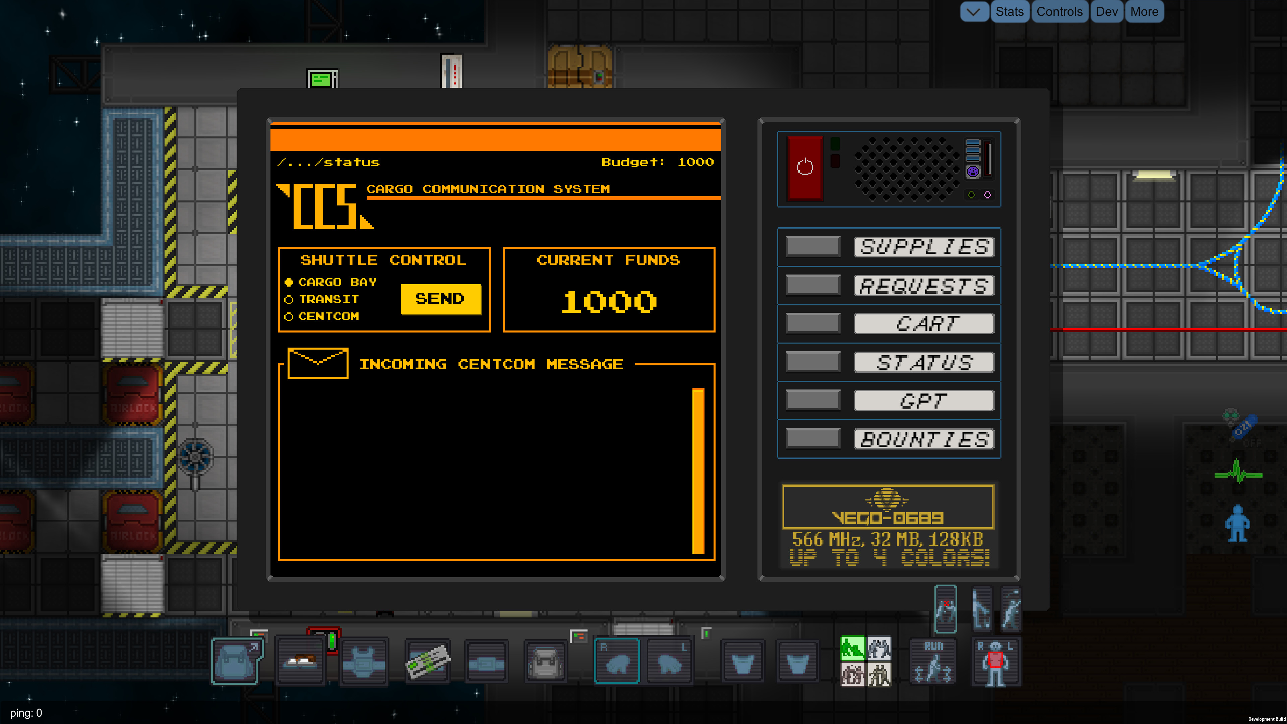
Task: Select the TRANSIT shuttle destination
Action: (323, 299)
